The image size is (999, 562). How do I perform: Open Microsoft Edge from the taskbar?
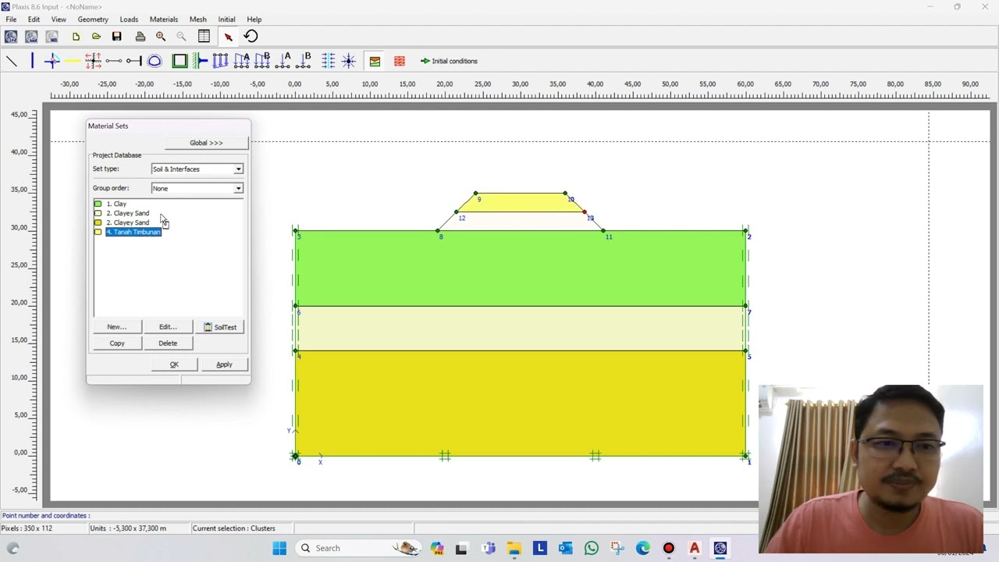(642, 548)
